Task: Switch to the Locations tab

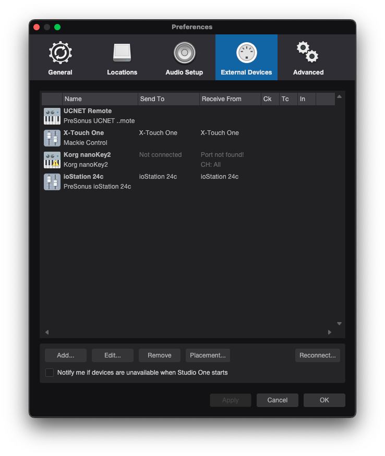Action: click(122, 57)
